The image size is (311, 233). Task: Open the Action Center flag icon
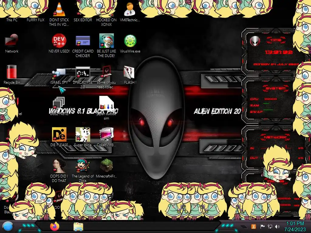click(x=262, y=226)
